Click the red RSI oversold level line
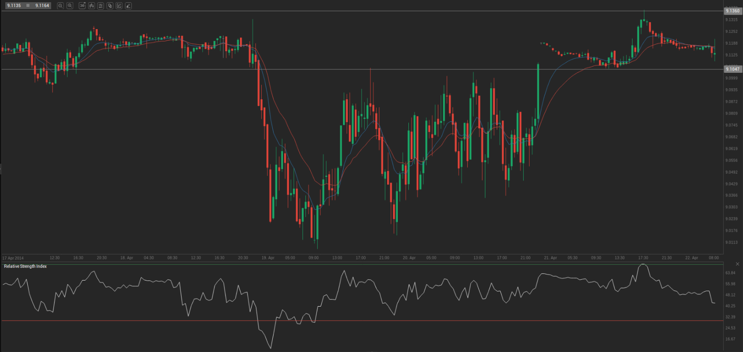Image resolution: width=743 pixels, height=352 pixels. pos(354,321)
